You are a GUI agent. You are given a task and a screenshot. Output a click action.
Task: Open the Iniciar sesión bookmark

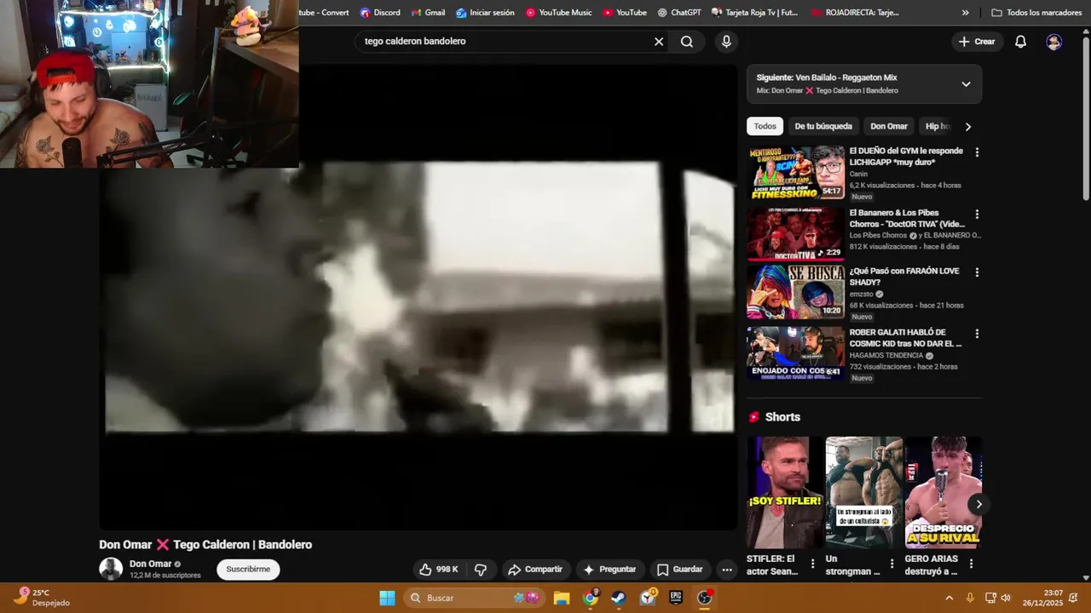485,13
